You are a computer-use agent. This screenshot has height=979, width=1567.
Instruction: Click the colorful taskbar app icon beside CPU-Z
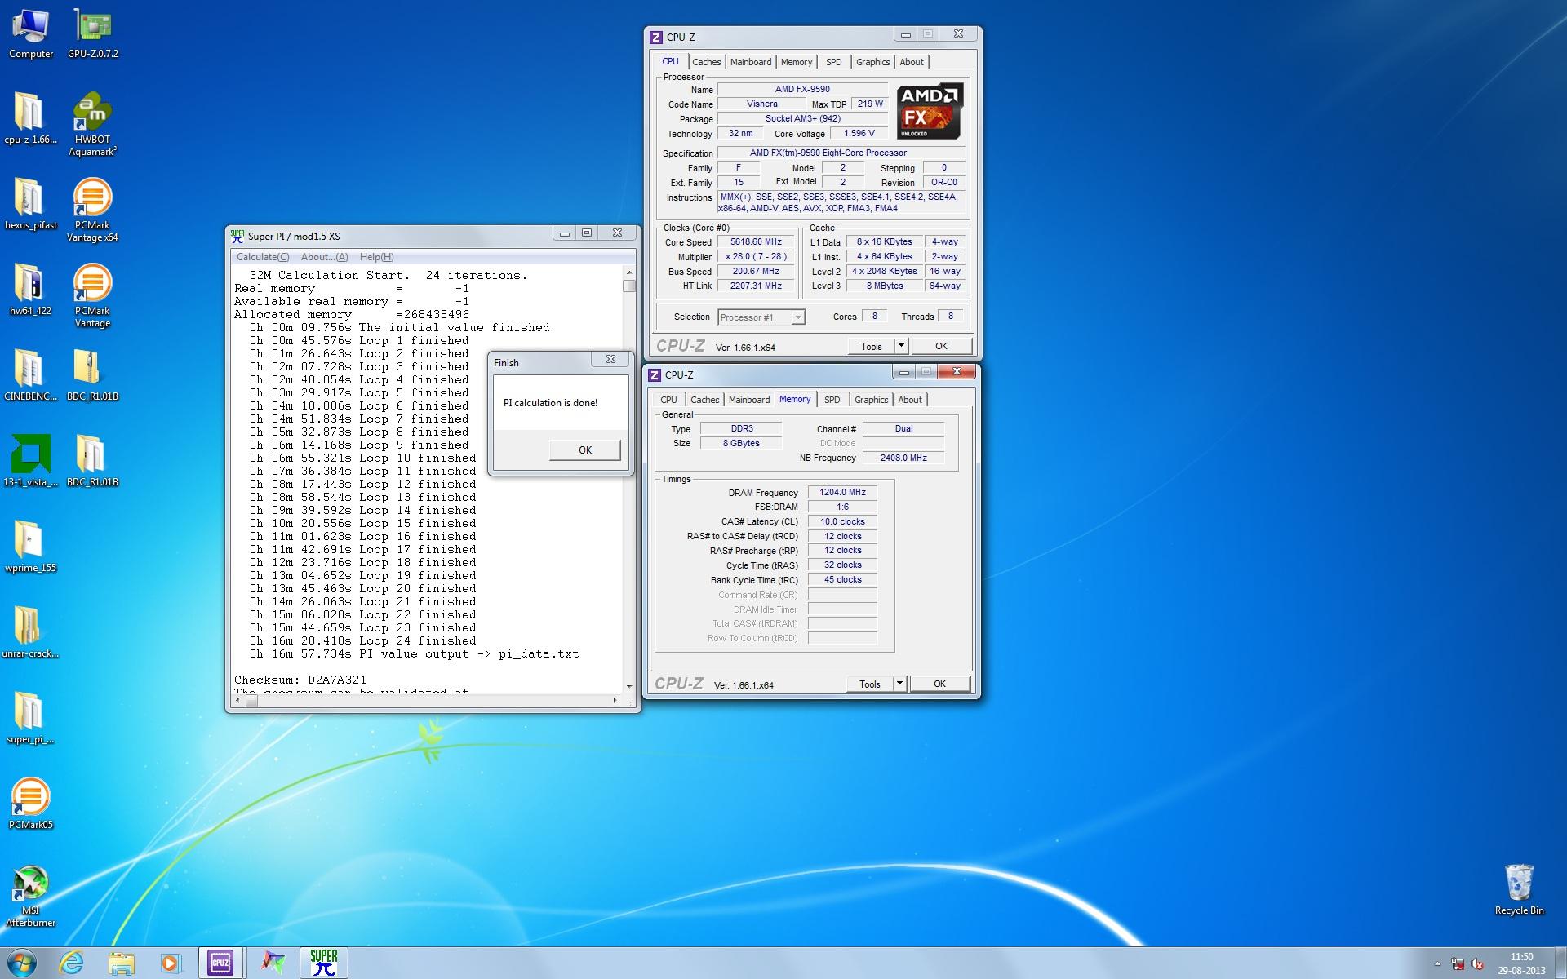(x=273, y=963)
